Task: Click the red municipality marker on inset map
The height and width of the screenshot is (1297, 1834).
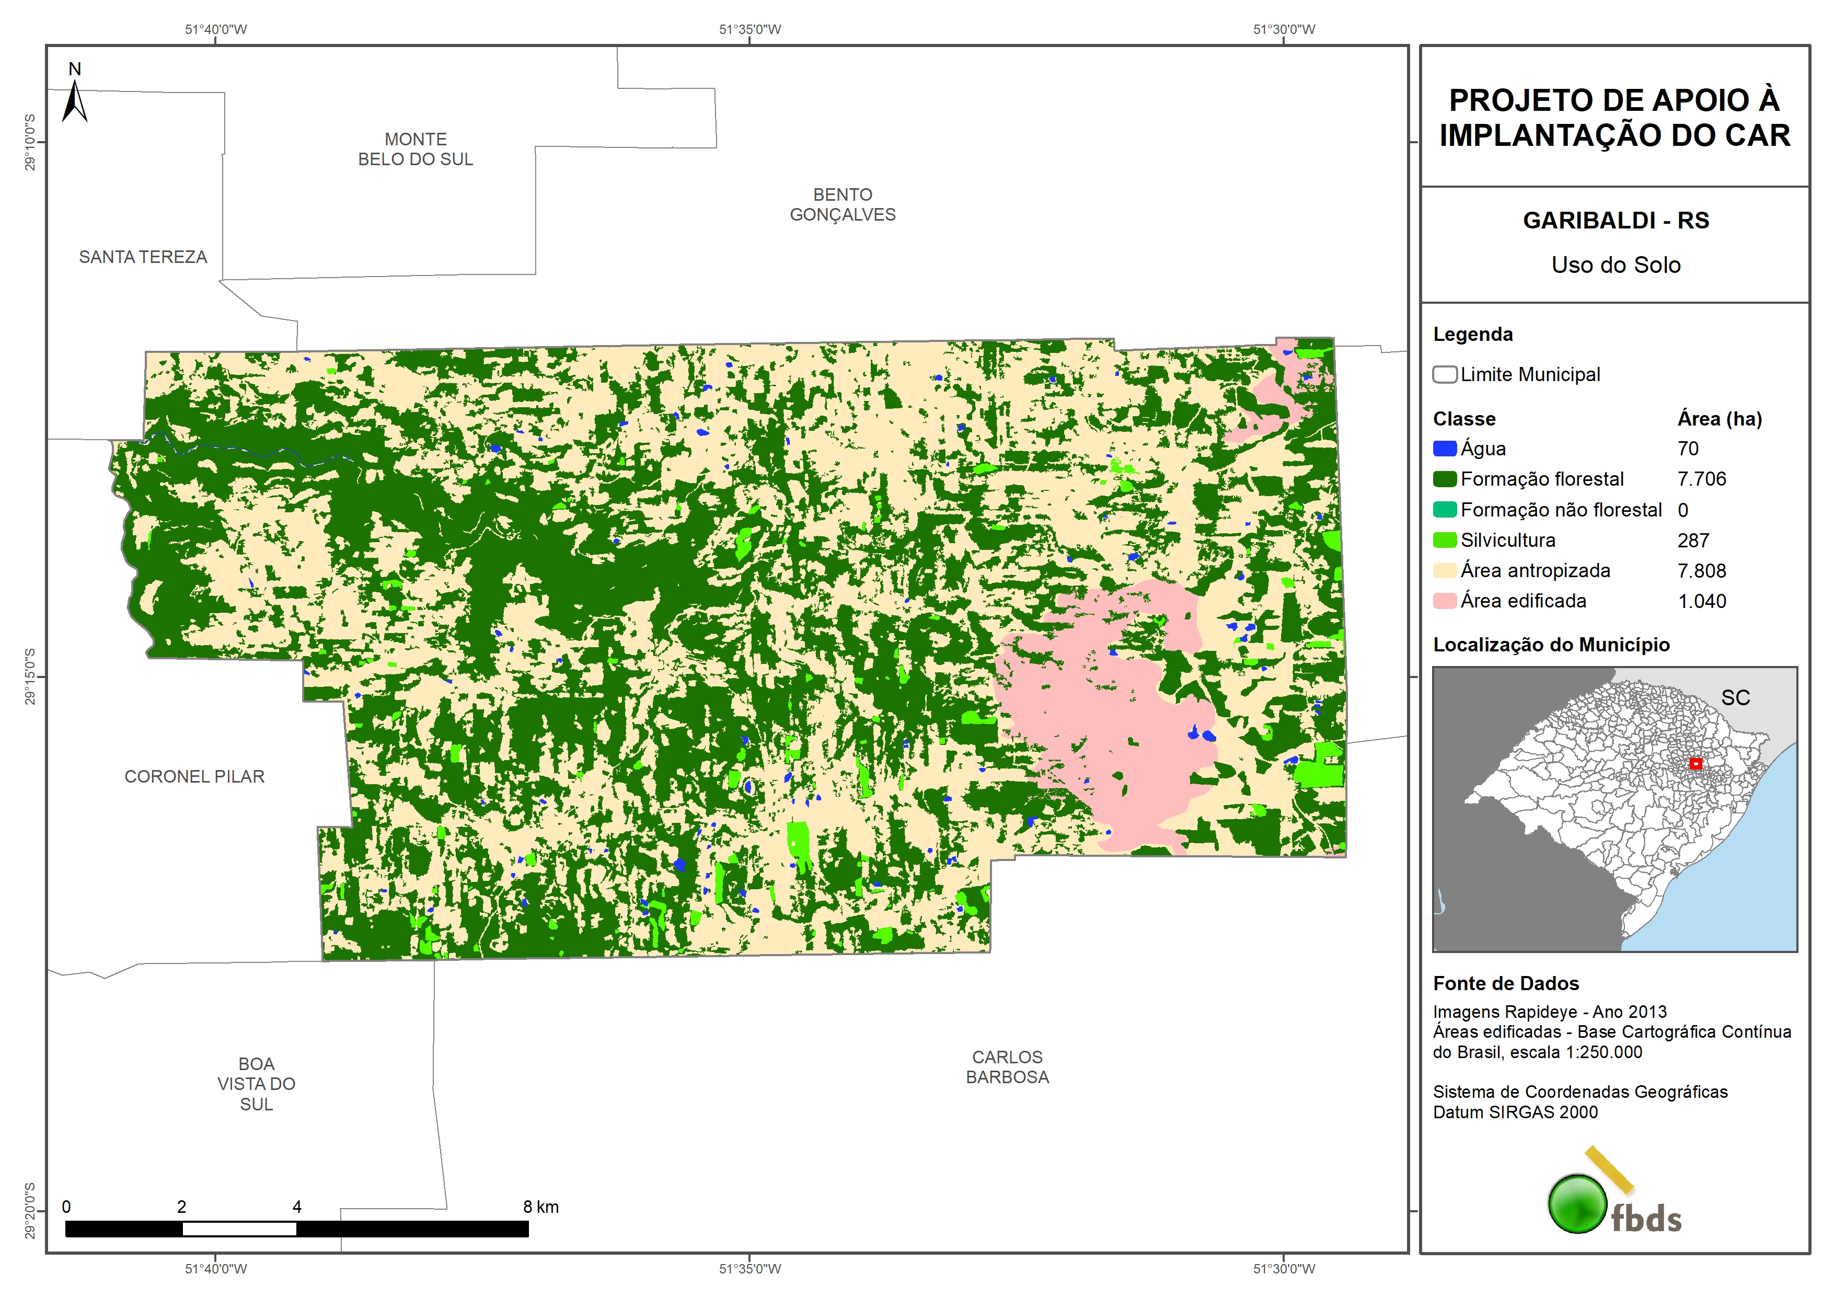Action: 1696,763
